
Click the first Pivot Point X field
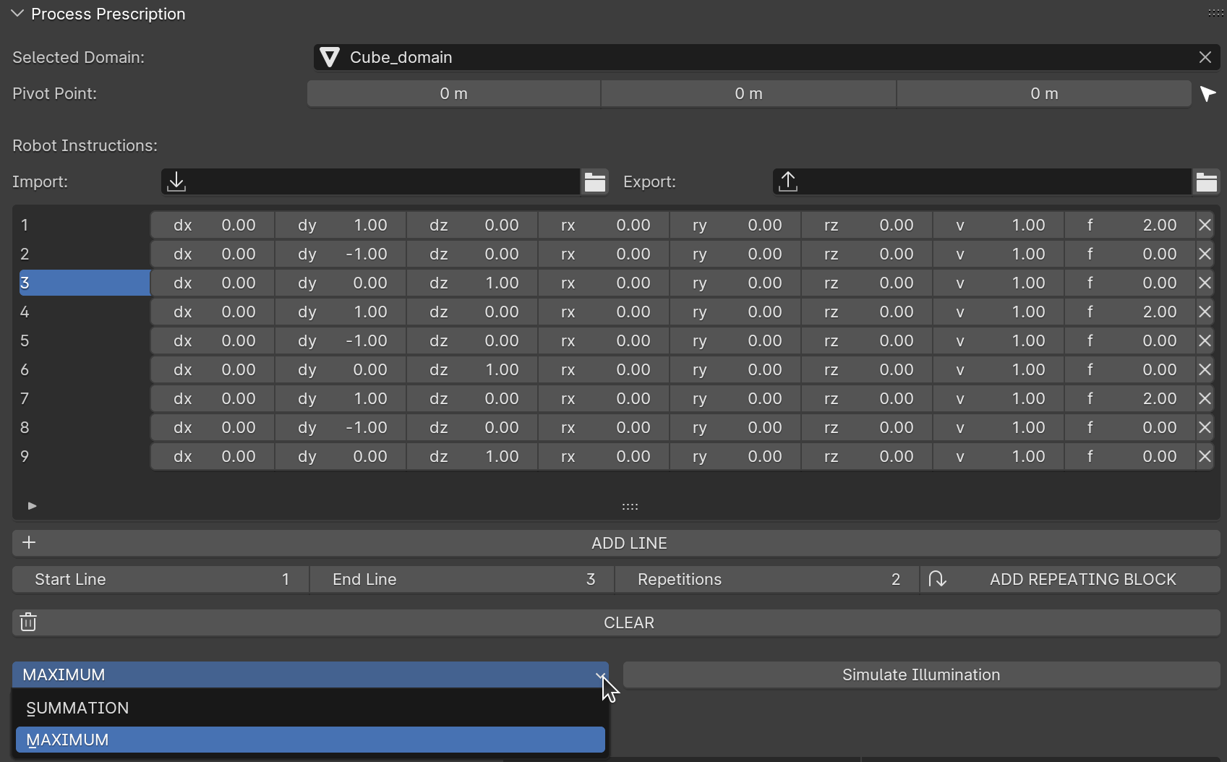click(454, 93)
